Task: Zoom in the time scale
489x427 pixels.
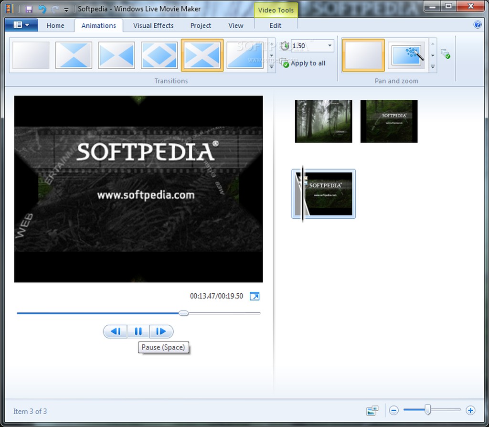Action: tap(470, 410)
